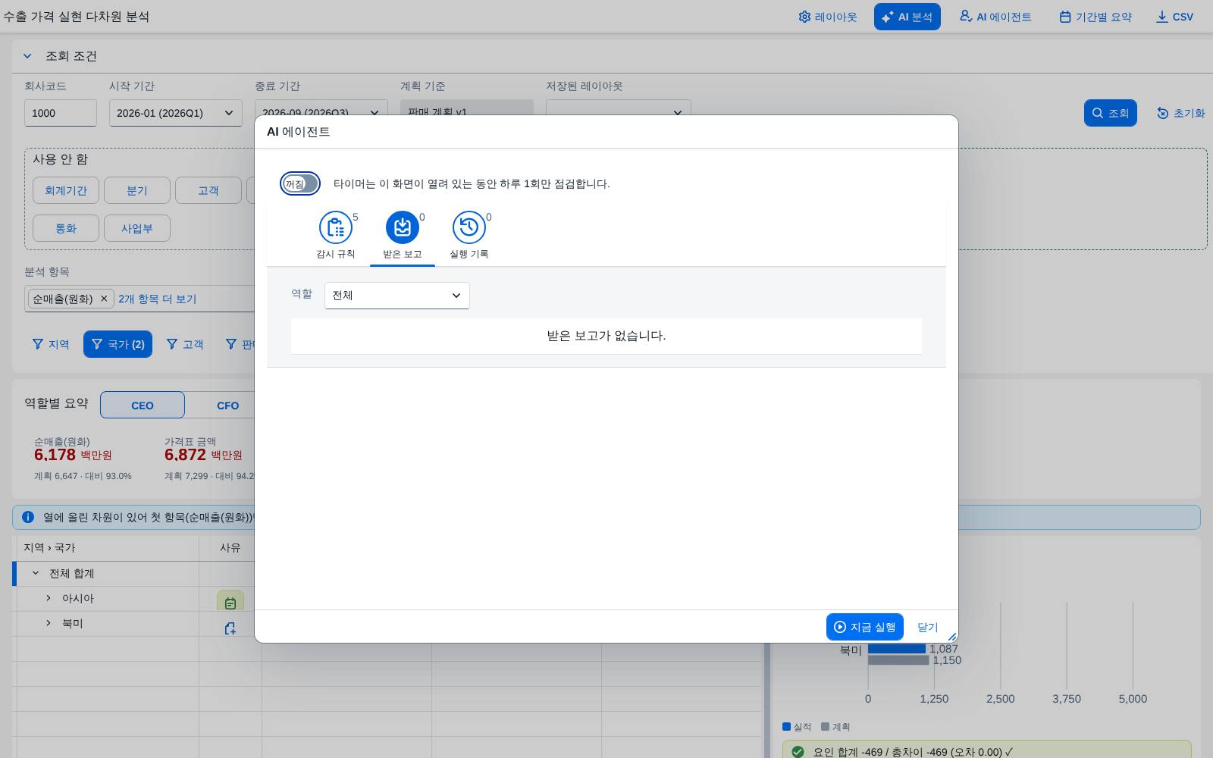Open the 실행 기록 history icon
The height and width of the screenshot is (758, 1213).
[x=469, y=227]
